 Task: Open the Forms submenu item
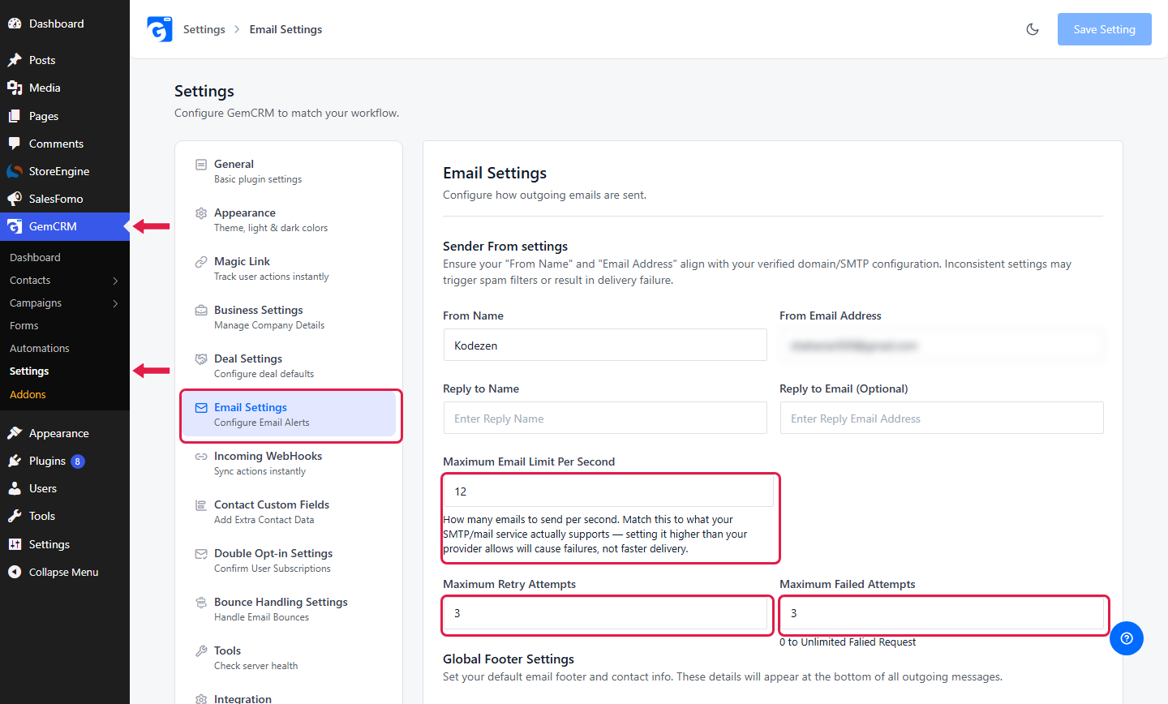(x=24, y=325)
